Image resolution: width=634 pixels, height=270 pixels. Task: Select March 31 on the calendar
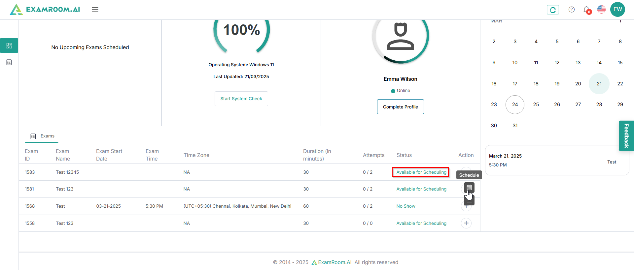pyautogui.click(x=515, y=126)
